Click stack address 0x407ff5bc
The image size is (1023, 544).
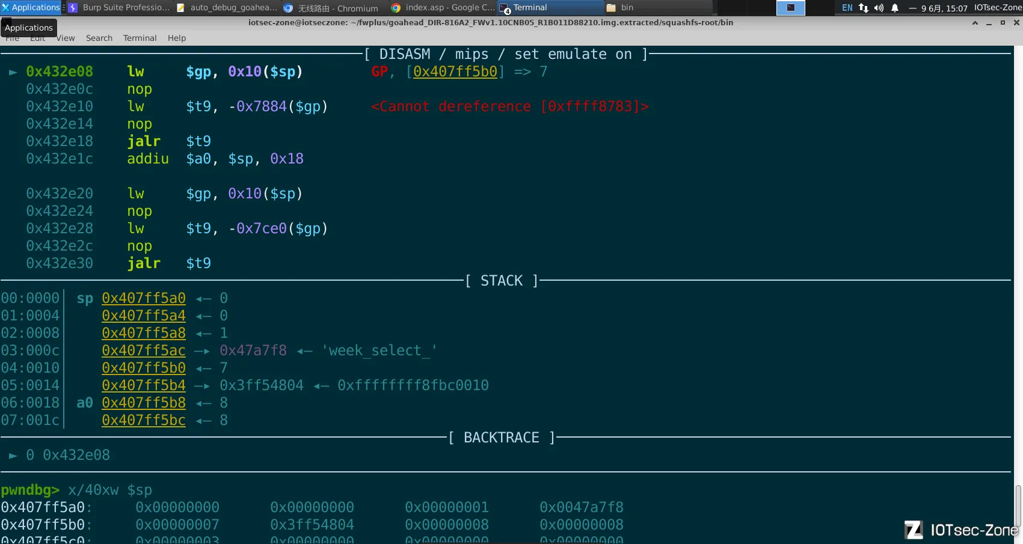click(144, 420)
